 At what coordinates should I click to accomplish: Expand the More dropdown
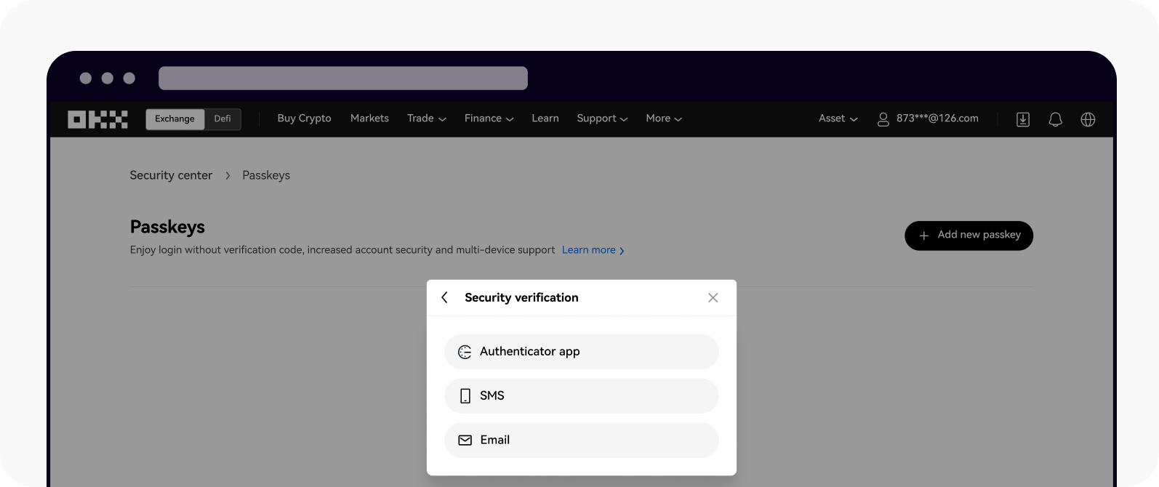(x=664, y=118)
